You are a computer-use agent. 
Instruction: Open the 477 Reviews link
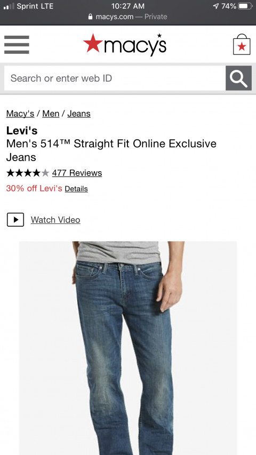(x=77, y=173)
